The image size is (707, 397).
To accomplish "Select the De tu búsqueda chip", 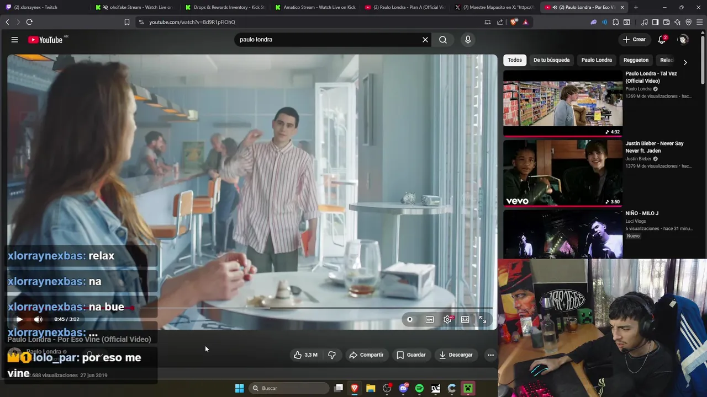I will [x=551, y=60].
